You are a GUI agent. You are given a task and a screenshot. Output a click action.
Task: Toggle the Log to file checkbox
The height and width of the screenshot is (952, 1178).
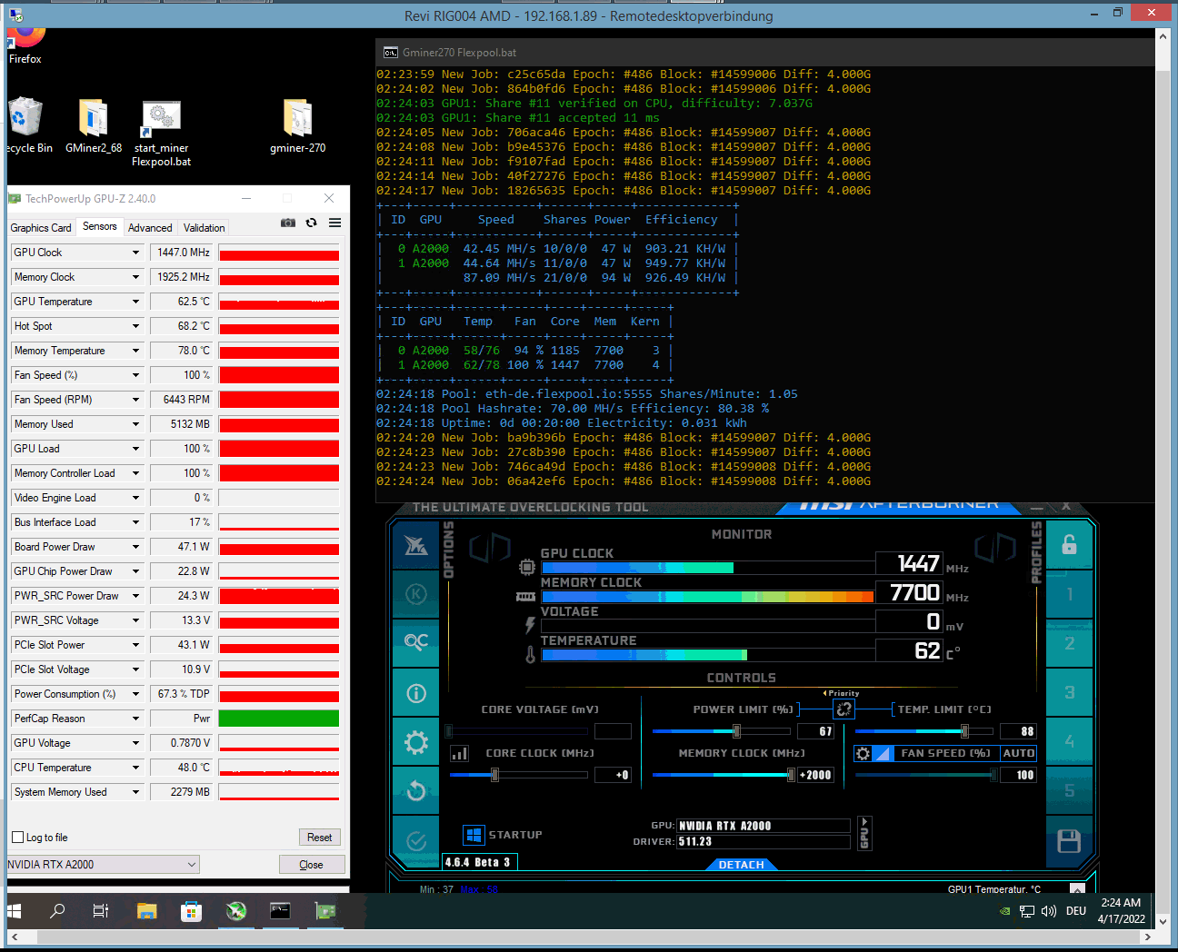pos(17,838)
